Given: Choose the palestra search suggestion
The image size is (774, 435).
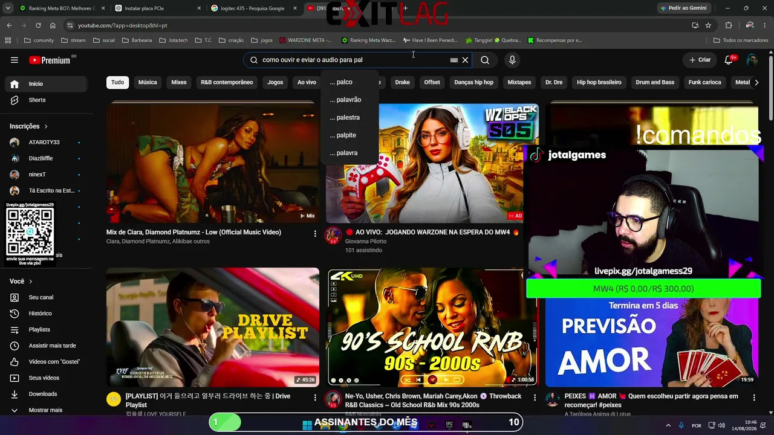Looking at the screenshot, I should 350,117.
